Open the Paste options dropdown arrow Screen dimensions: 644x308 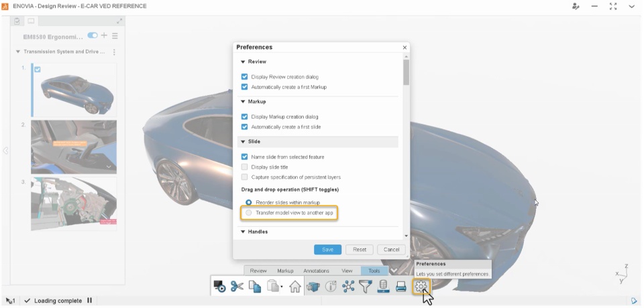coord(282,287)
